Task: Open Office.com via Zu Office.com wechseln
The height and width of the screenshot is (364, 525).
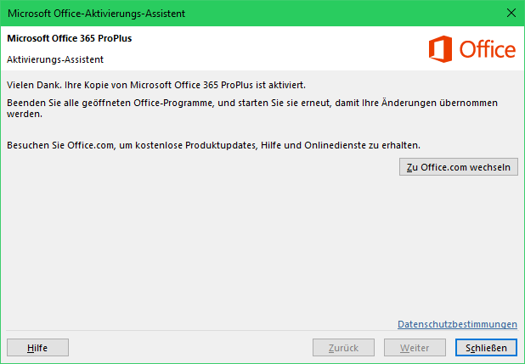Action: click(x=459, y=167)
